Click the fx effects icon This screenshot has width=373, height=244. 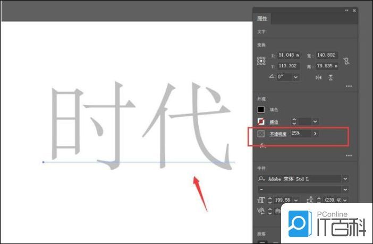[262, 145]
